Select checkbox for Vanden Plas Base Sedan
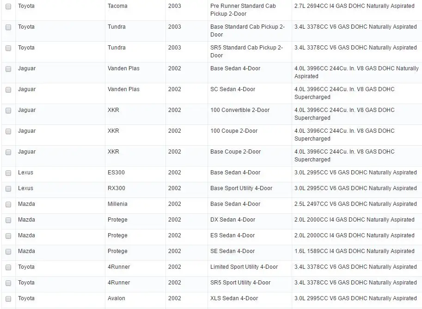The image size is (422, 309). click(x=8, y=69)
